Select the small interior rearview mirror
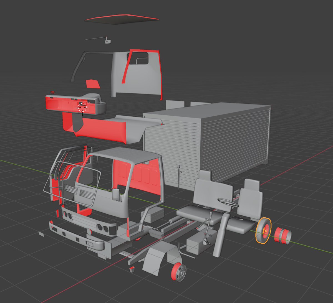Screen dimensions: 333x303 (x=107, y=42)
